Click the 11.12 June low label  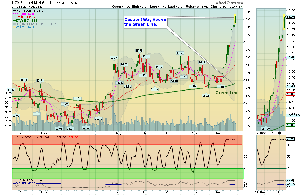pos(86,127)
